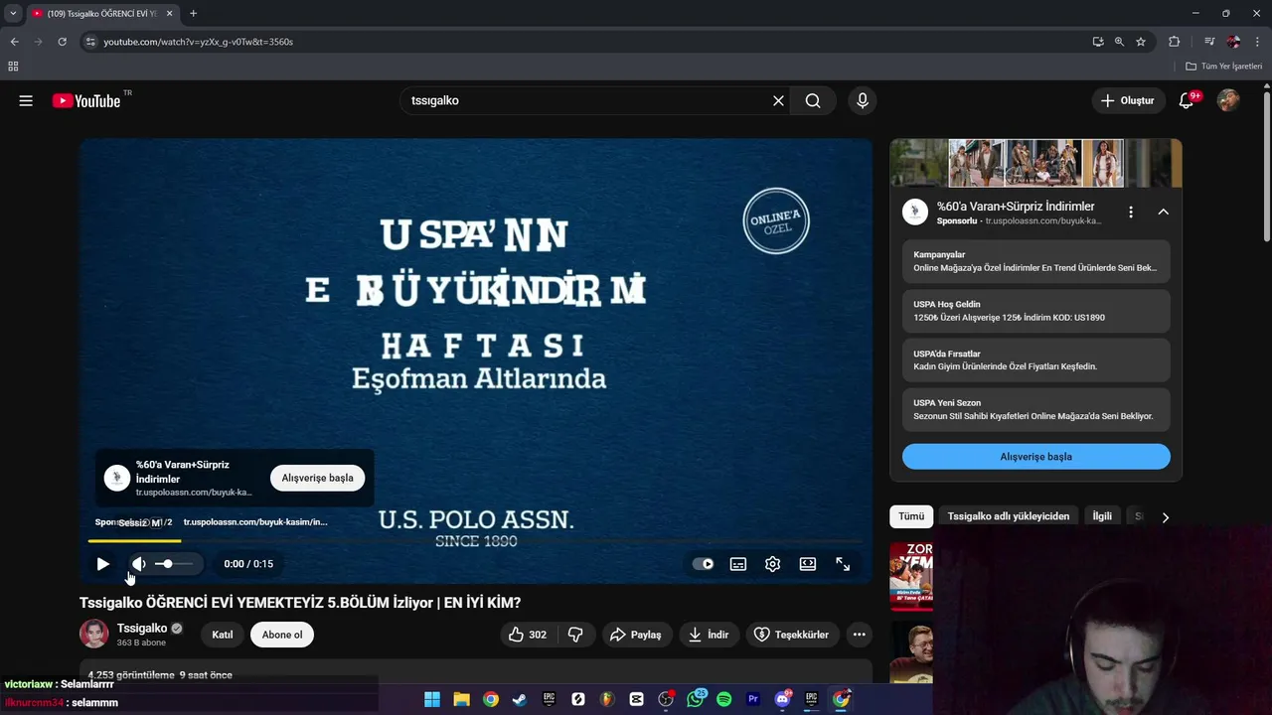The width and height of the screenshot is (1272, 715).
Task: Open the bookmarks bar apps grid icon
Action: (13, 67)
